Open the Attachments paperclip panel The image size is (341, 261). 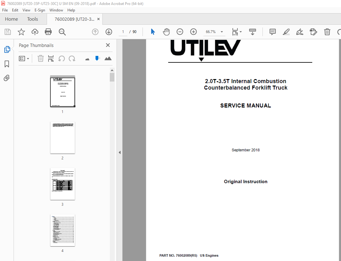(7, 78)
